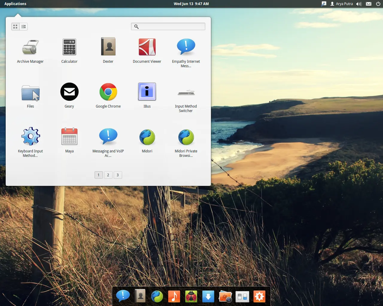The width and height of the screenshot is (383, 306).
Task: Open the date and time indicator
Action: point(191,4)
